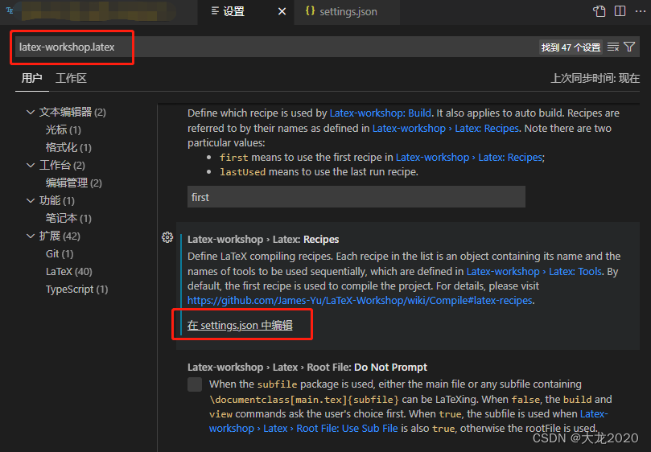Open the editor's more actions ellipsis

pos(641,11)
